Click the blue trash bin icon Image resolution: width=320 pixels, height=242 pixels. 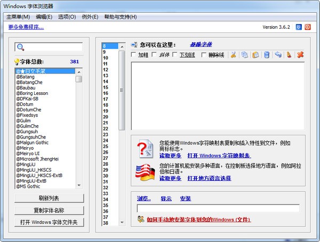coord(267,55)
